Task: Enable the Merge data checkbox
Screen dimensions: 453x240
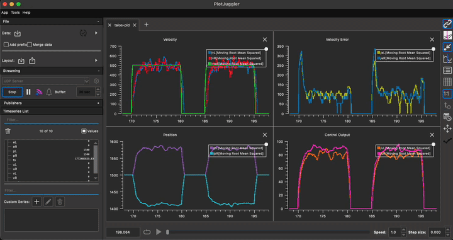Action: point(30,45)
